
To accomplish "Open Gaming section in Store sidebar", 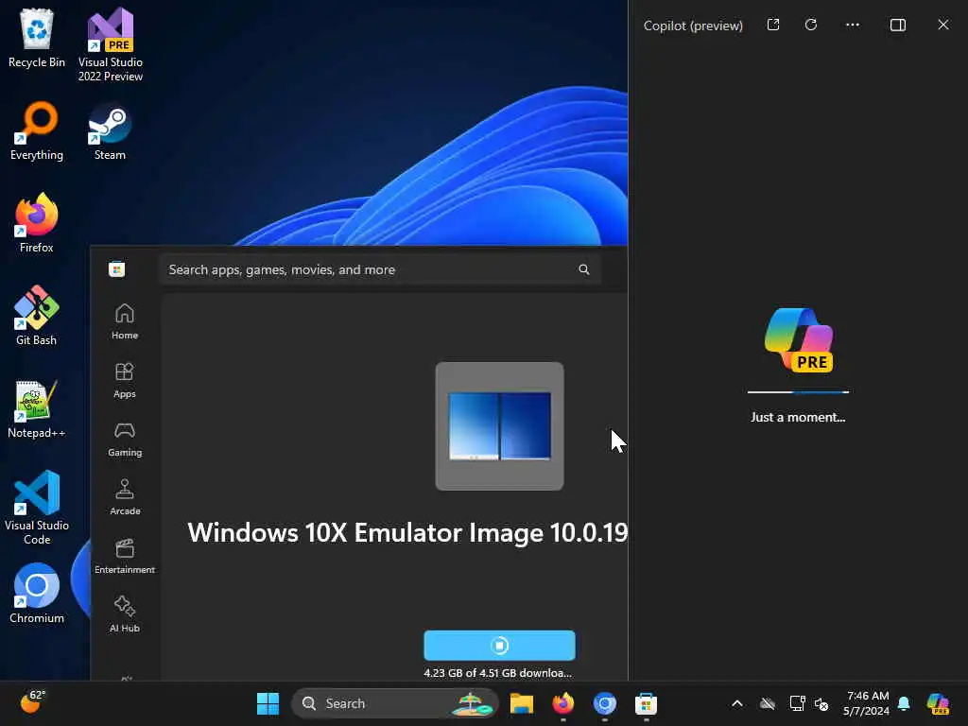I will 125,439.
